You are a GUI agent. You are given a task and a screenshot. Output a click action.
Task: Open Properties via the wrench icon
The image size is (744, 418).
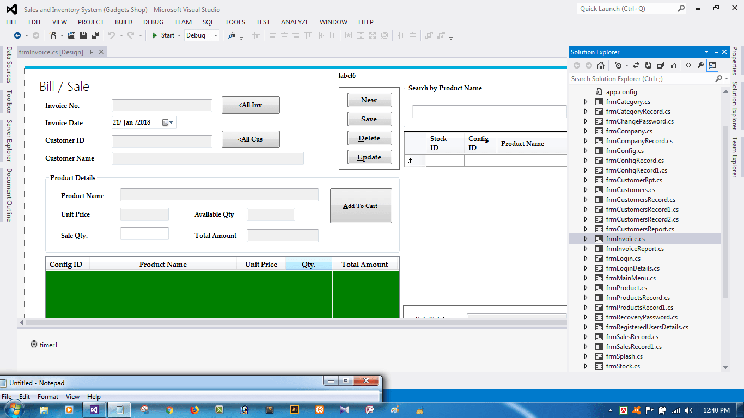click(700, 65)
